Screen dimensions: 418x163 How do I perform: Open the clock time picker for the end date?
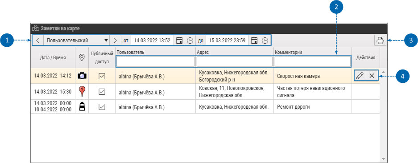click(x=265, y=41)
